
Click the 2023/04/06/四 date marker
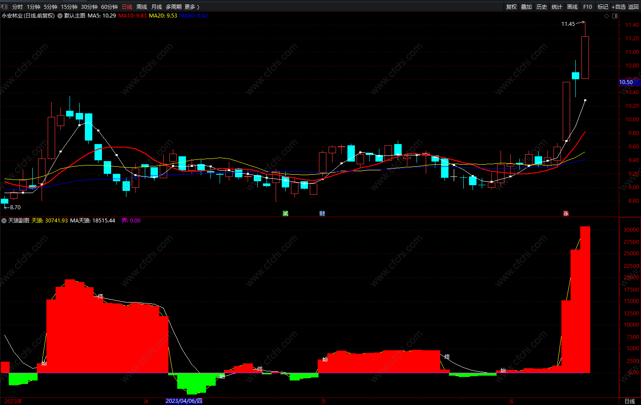184,401
